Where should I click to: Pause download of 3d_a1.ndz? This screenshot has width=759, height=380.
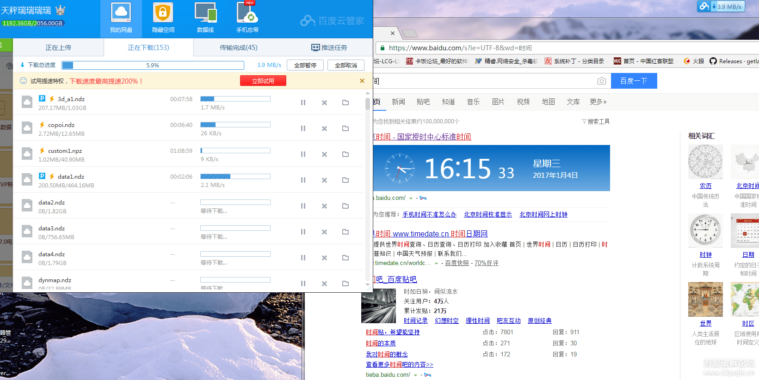(303, 103)
